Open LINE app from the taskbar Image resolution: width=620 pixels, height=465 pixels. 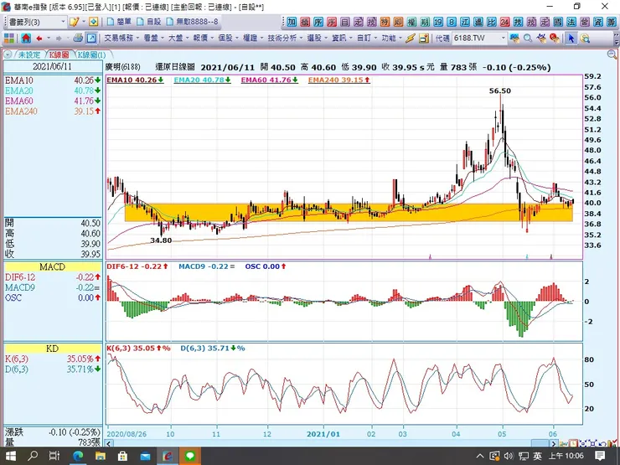point(190,457)
